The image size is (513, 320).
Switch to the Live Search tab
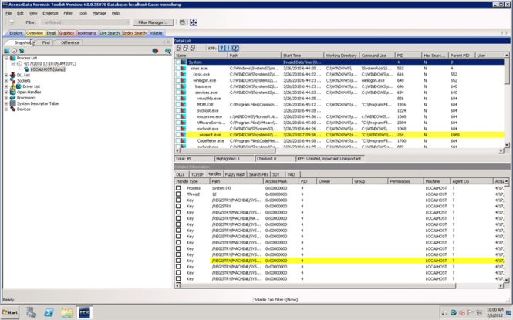(x=110, y=33)
